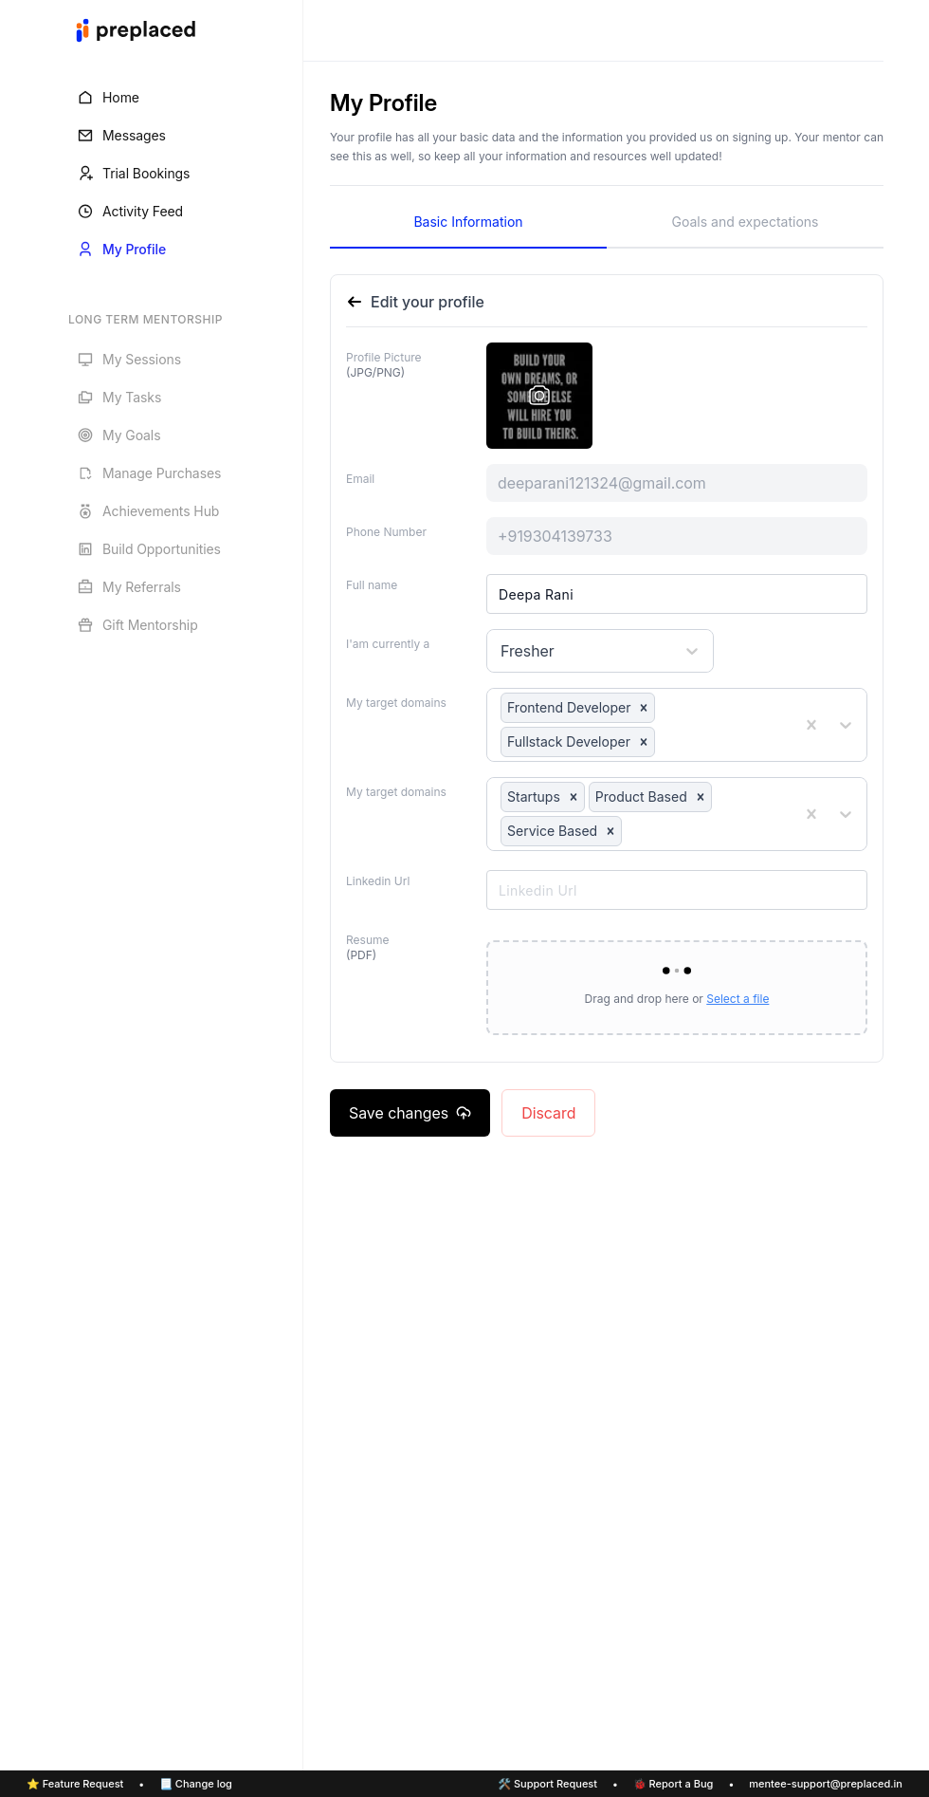Image resolution: width=929 pixels, height=1797 pixels.
Task: Expand the developer domains dropdown chevron
Action: click(x=846, y=725)
